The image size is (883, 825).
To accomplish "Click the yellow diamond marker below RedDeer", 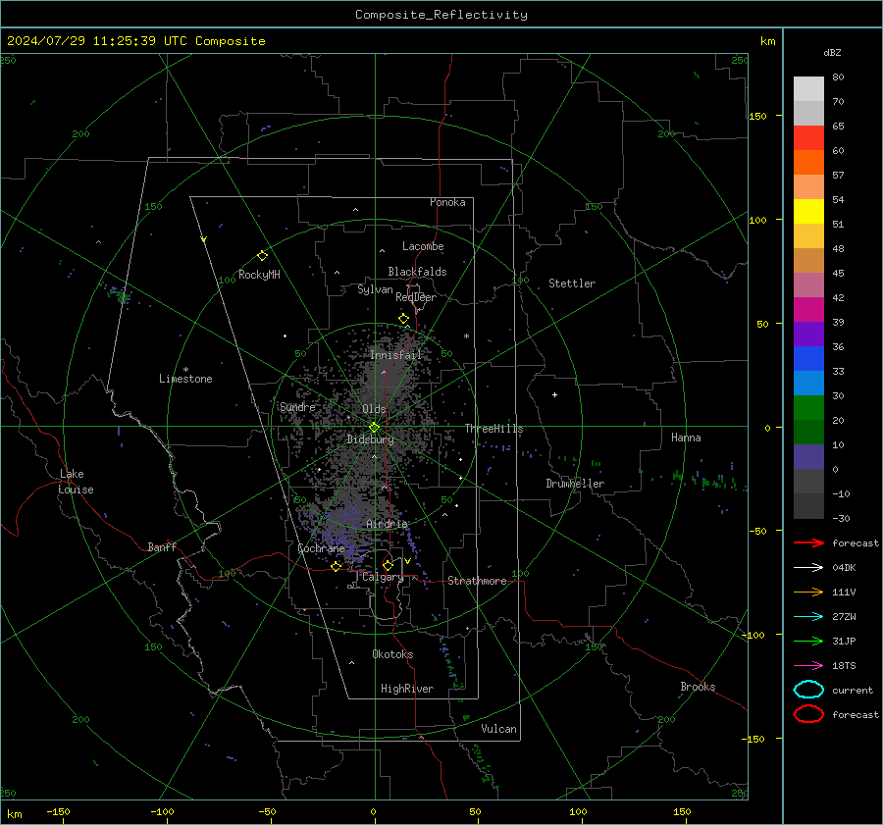I will click(404, 319).
